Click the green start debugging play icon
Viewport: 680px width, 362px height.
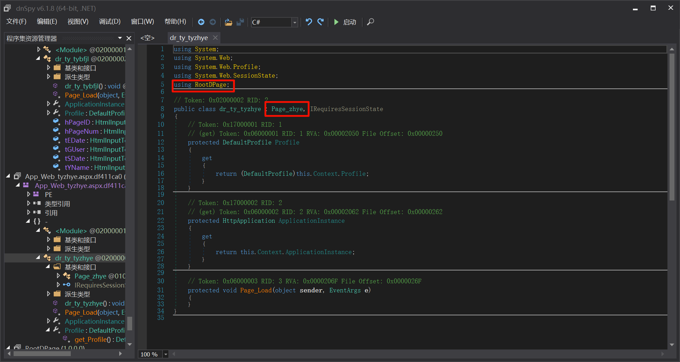point(336,22)
